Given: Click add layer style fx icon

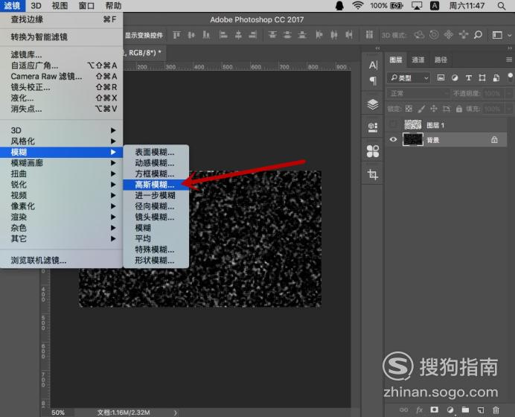Looking at the screenshot, I should pyautogui.click(x=420, y=410).
